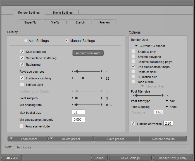195x161 pixels.
Task: Increase Pixel samples with right arrow
Action: 102,98
